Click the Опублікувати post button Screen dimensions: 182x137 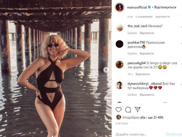coord(174,134)
